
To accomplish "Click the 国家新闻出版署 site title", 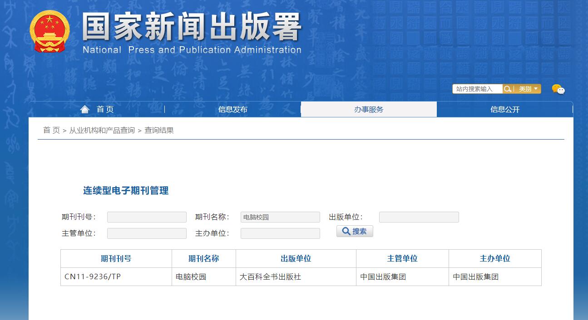I will [192, 27].
